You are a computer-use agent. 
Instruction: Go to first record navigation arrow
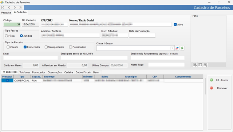coord(3,7)
